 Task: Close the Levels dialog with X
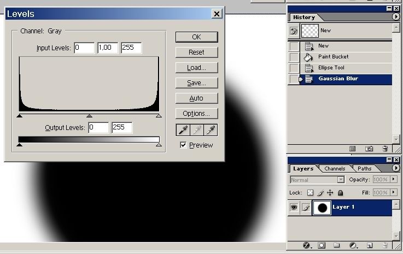(x=217, y=14)
